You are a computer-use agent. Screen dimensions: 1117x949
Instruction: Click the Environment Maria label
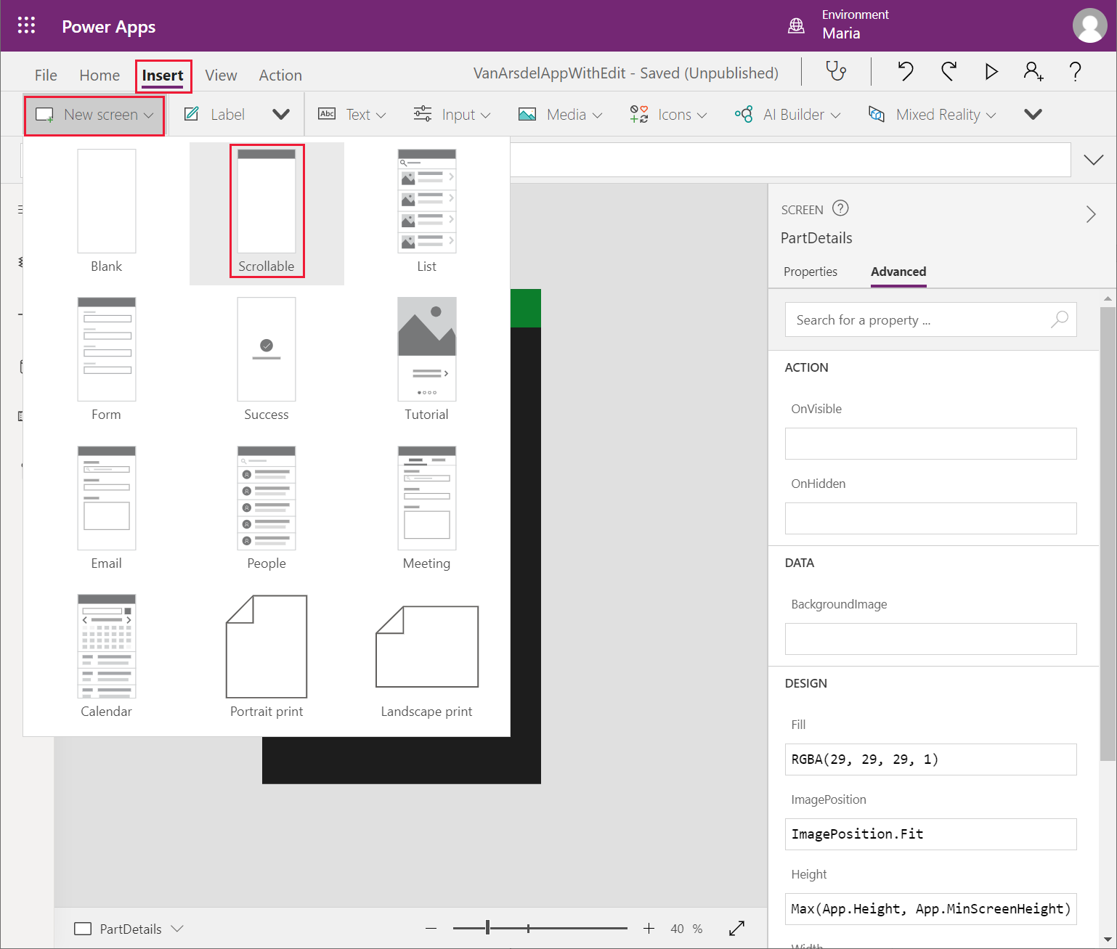(x=855, y=24)
